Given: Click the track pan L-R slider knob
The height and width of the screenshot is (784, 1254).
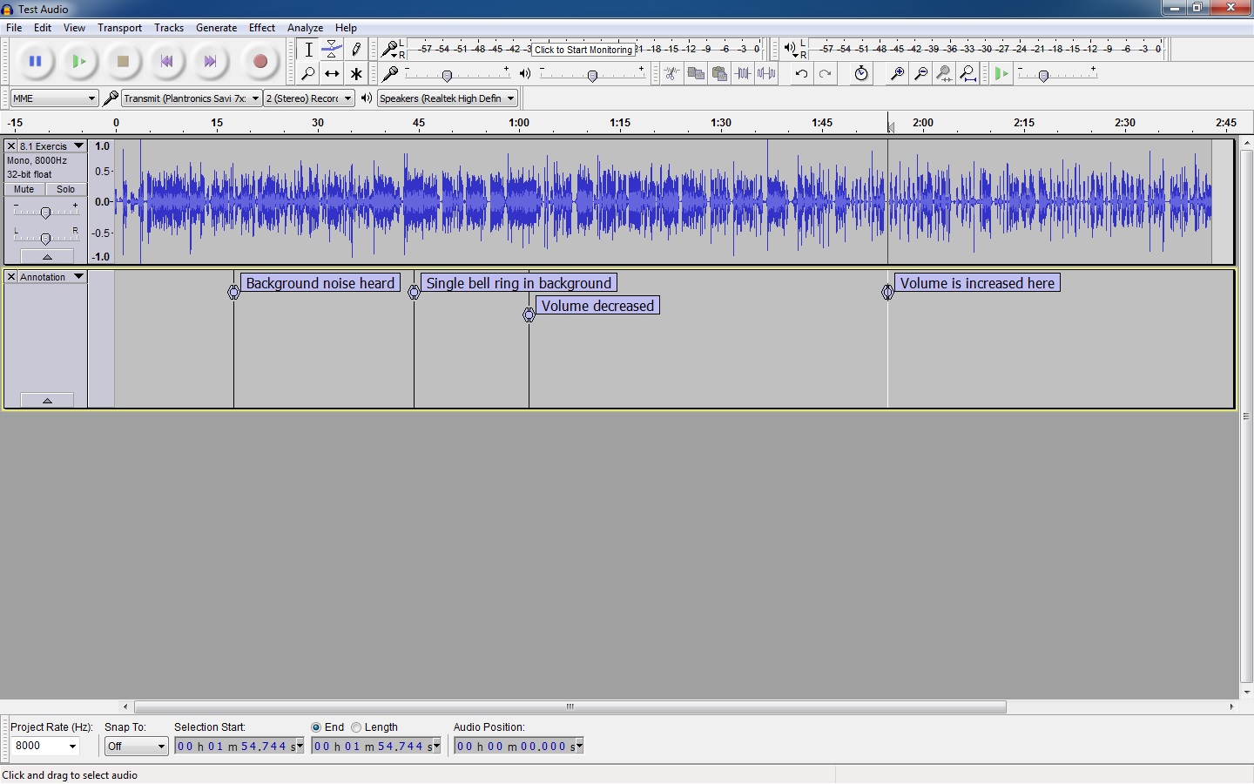Looking at the screenshot, I should (x=45, y=239).
